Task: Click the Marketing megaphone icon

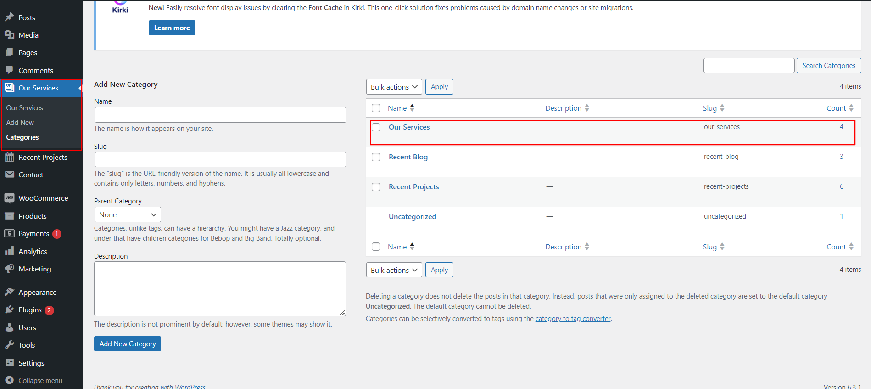Action: click(9, 269)
